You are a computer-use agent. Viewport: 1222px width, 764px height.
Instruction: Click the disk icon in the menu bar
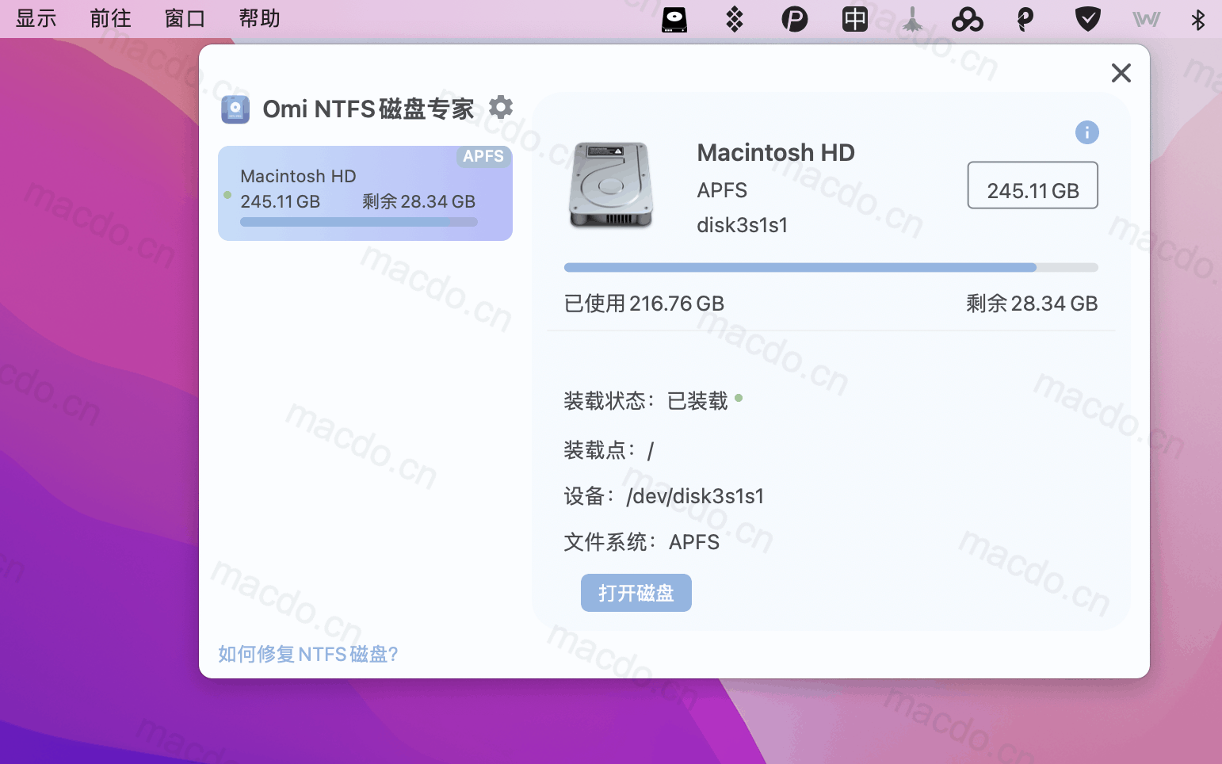pyautogui.click(x=674, y=19)
